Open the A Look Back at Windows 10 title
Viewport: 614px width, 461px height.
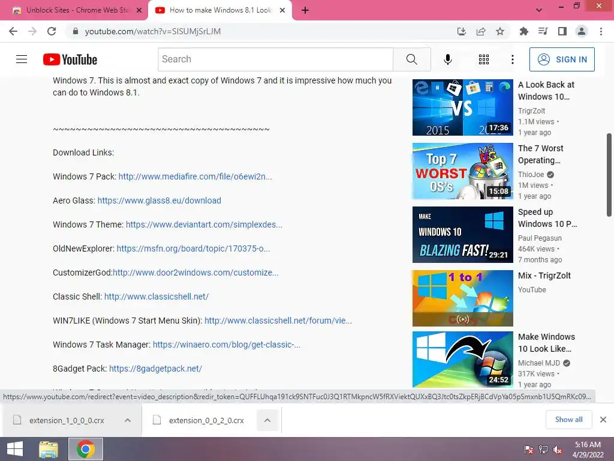tap(546, 91)
